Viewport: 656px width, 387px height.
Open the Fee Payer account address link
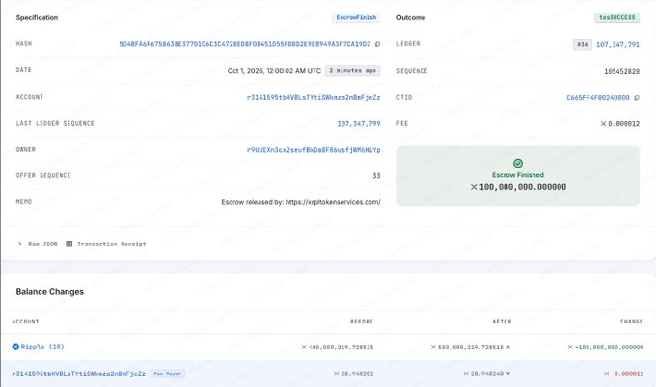(79, 374)
